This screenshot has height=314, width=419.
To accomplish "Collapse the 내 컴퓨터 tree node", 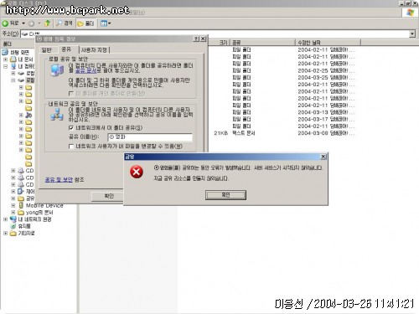I will [5, 66].
